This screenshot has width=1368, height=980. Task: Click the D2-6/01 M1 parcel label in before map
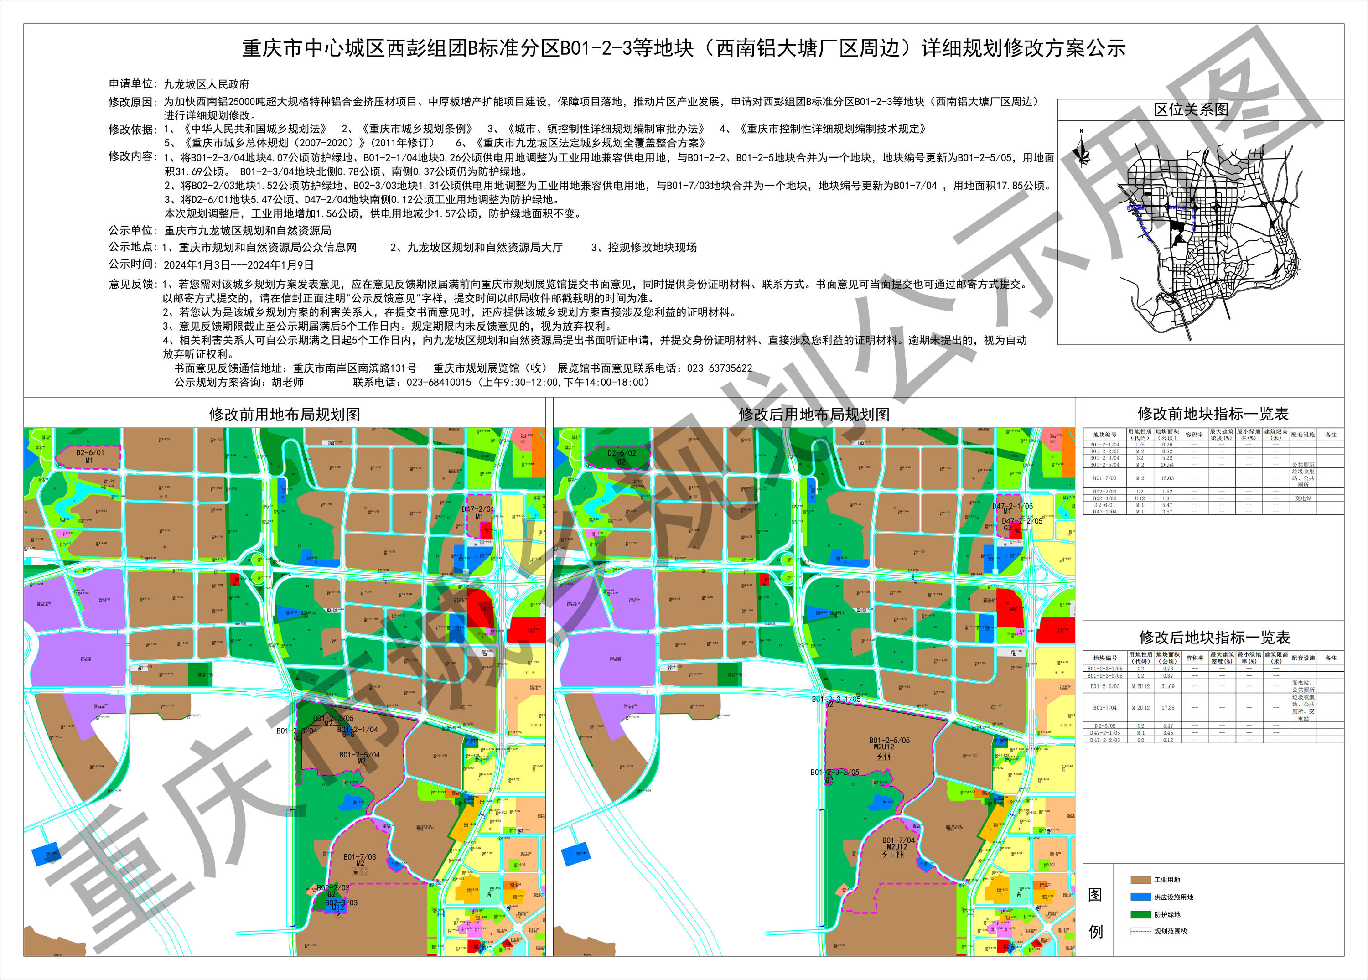(90, 456)
